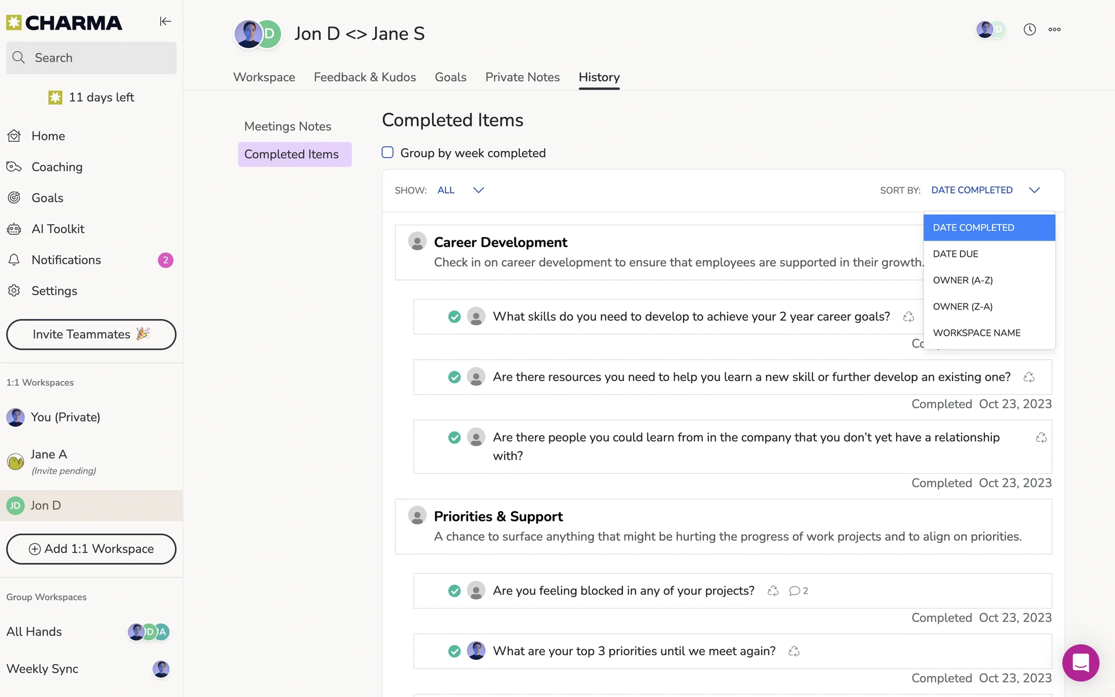Click the Add 1:1 Workspace button
1115x697 pixels.
(91, 549)
